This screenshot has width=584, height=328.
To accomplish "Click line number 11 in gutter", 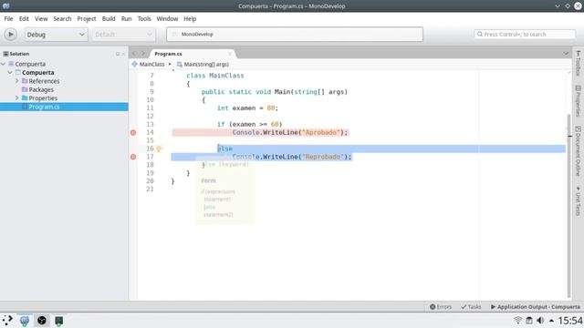I will point(150,108).
